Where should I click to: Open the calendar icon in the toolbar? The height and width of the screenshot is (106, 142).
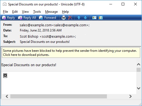click(101, 18)
